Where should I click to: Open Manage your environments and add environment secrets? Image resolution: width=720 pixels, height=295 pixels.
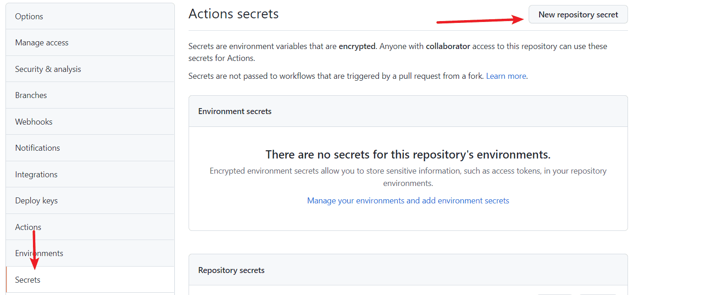point(408,200)
